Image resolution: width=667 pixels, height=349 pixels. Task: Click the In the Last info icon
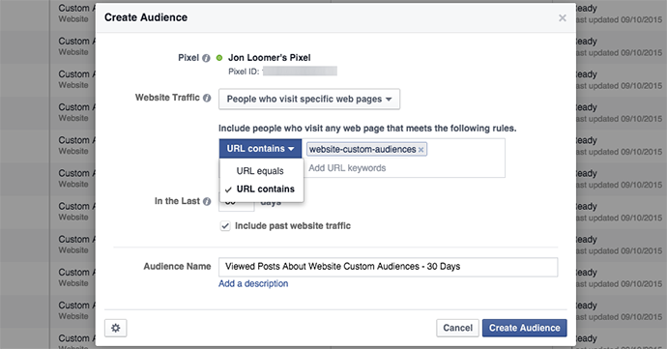tap(207, 201)
